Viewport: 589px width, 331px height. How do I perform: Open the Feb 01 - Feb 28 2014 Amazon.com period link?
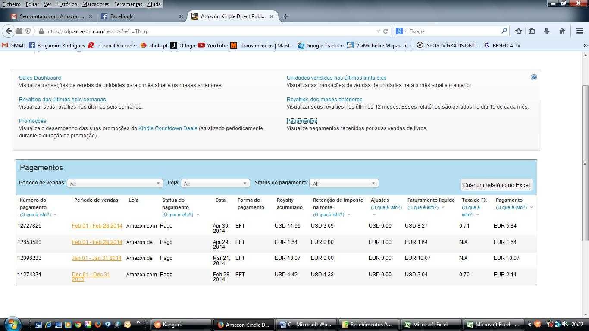[x=97, y=226]
